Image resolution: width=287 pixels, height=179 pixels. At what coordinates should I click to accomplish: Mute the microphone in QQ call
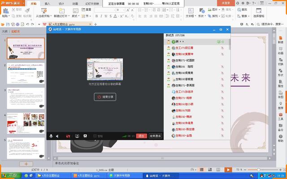click(51, 136)
